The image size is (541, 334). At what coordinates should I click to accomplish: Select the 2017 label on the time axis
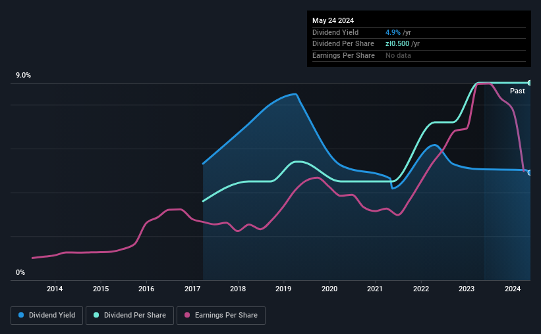192,289
